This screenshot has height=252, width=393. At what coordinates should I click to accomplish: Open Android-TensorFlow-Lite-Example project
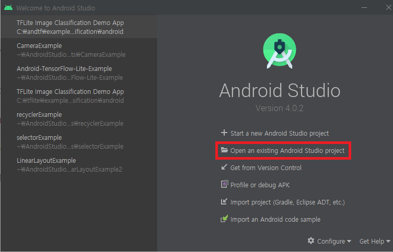[x=79, y=73]
